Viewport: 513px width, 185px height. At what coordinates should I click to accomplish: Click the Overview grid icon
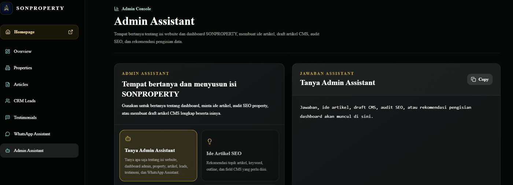(x=8, y=51)
